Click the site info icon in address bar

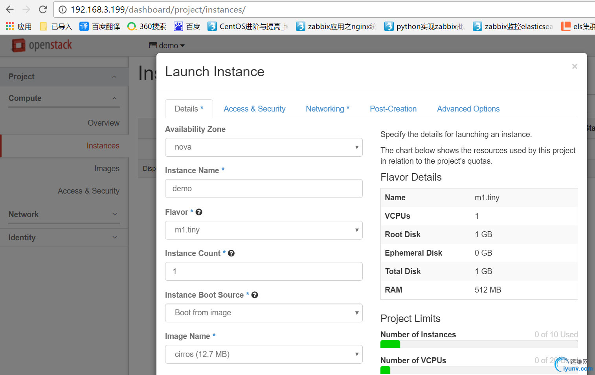(62, 9)
